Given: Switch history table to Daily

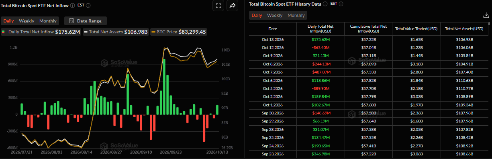Looking at the screenshot, I should [257, 15].
